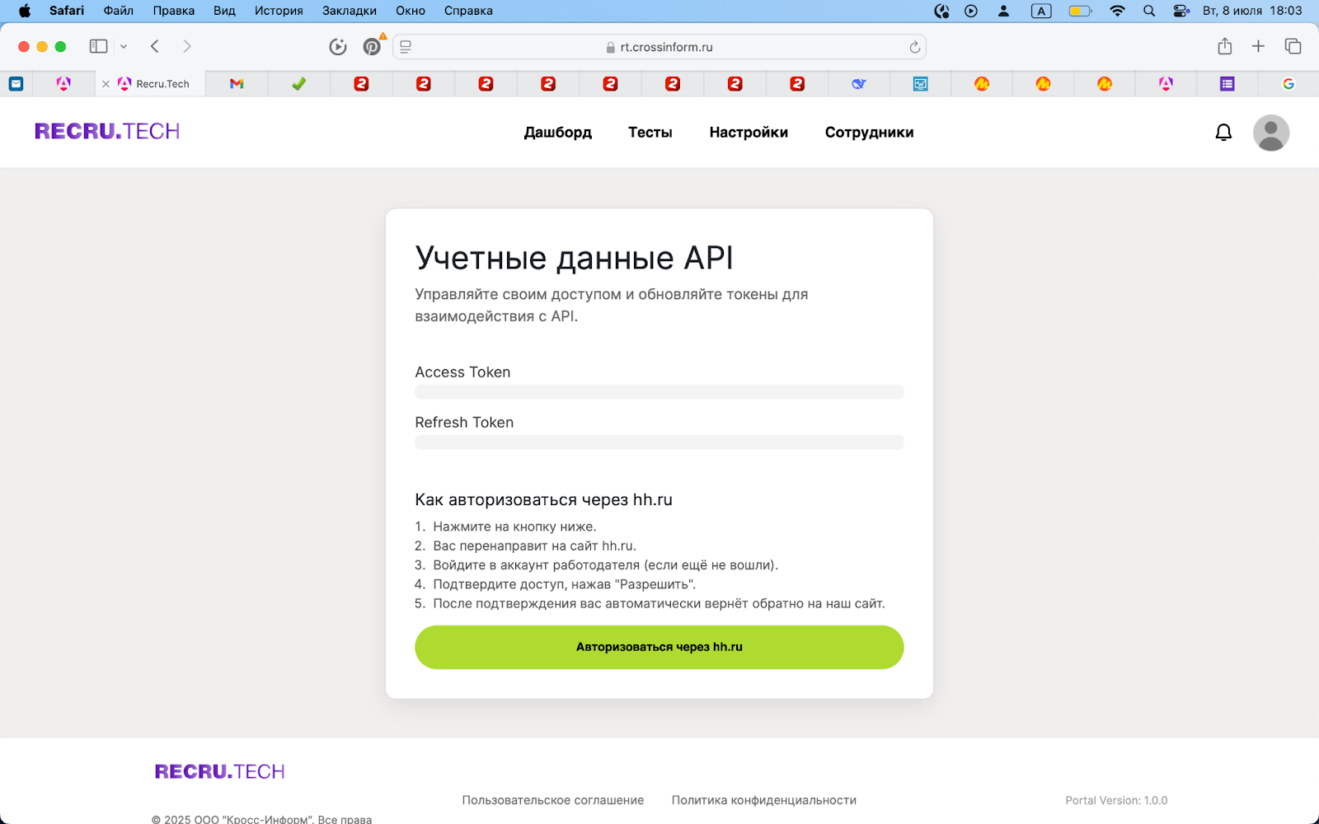Go back with the back arrow
Image resolution: width=1319 pixels, height=824 pixels.
pos(155,46)
